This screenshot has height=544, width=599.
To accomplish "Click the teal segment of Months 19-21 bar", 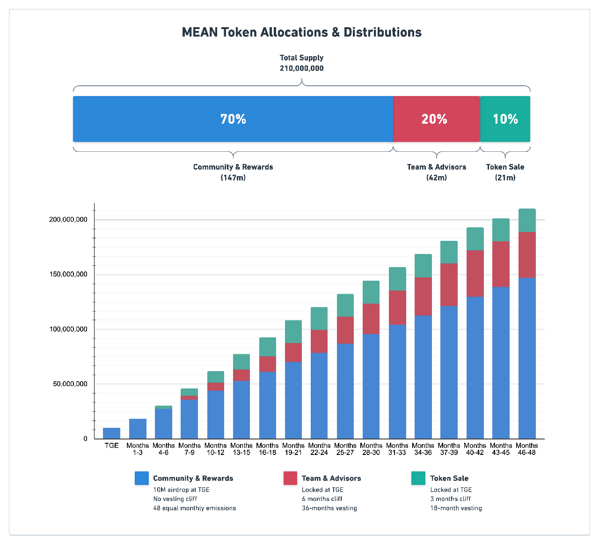I will click(293, 332).
